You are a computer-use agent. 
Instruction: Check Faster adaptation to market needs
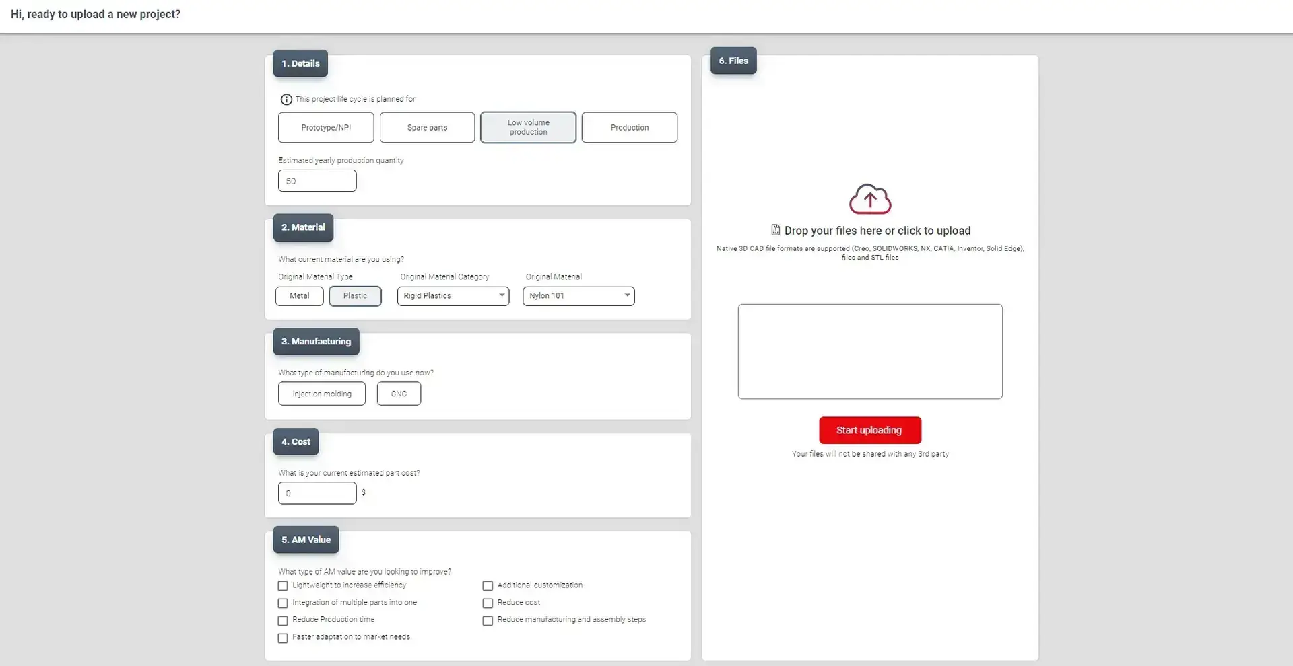pos(283,638)
